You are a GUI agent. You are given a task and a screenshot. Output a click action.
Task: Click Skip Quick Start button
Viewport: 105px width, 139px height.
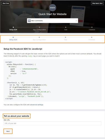(97, 3)
